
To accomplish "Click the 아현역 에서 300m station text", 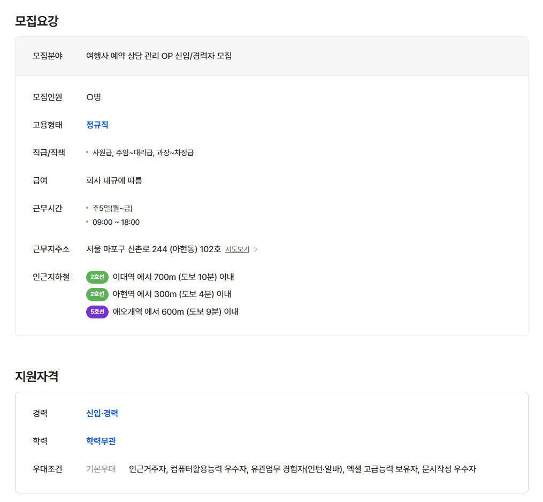I will (x=172, y=294).
